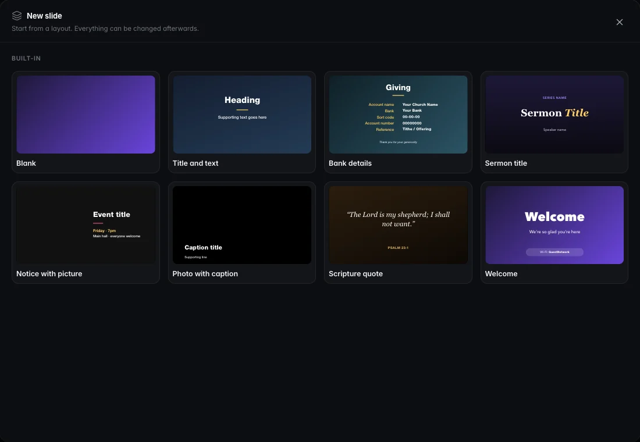
Task: Click the stacked layers icon beside New slide
Action: [17, 16]
